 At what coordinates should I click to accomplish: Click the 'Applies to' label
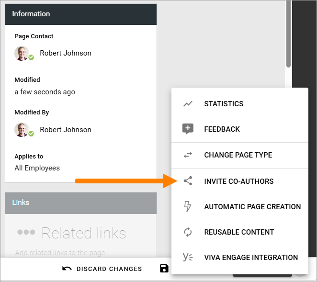point(29,156)
